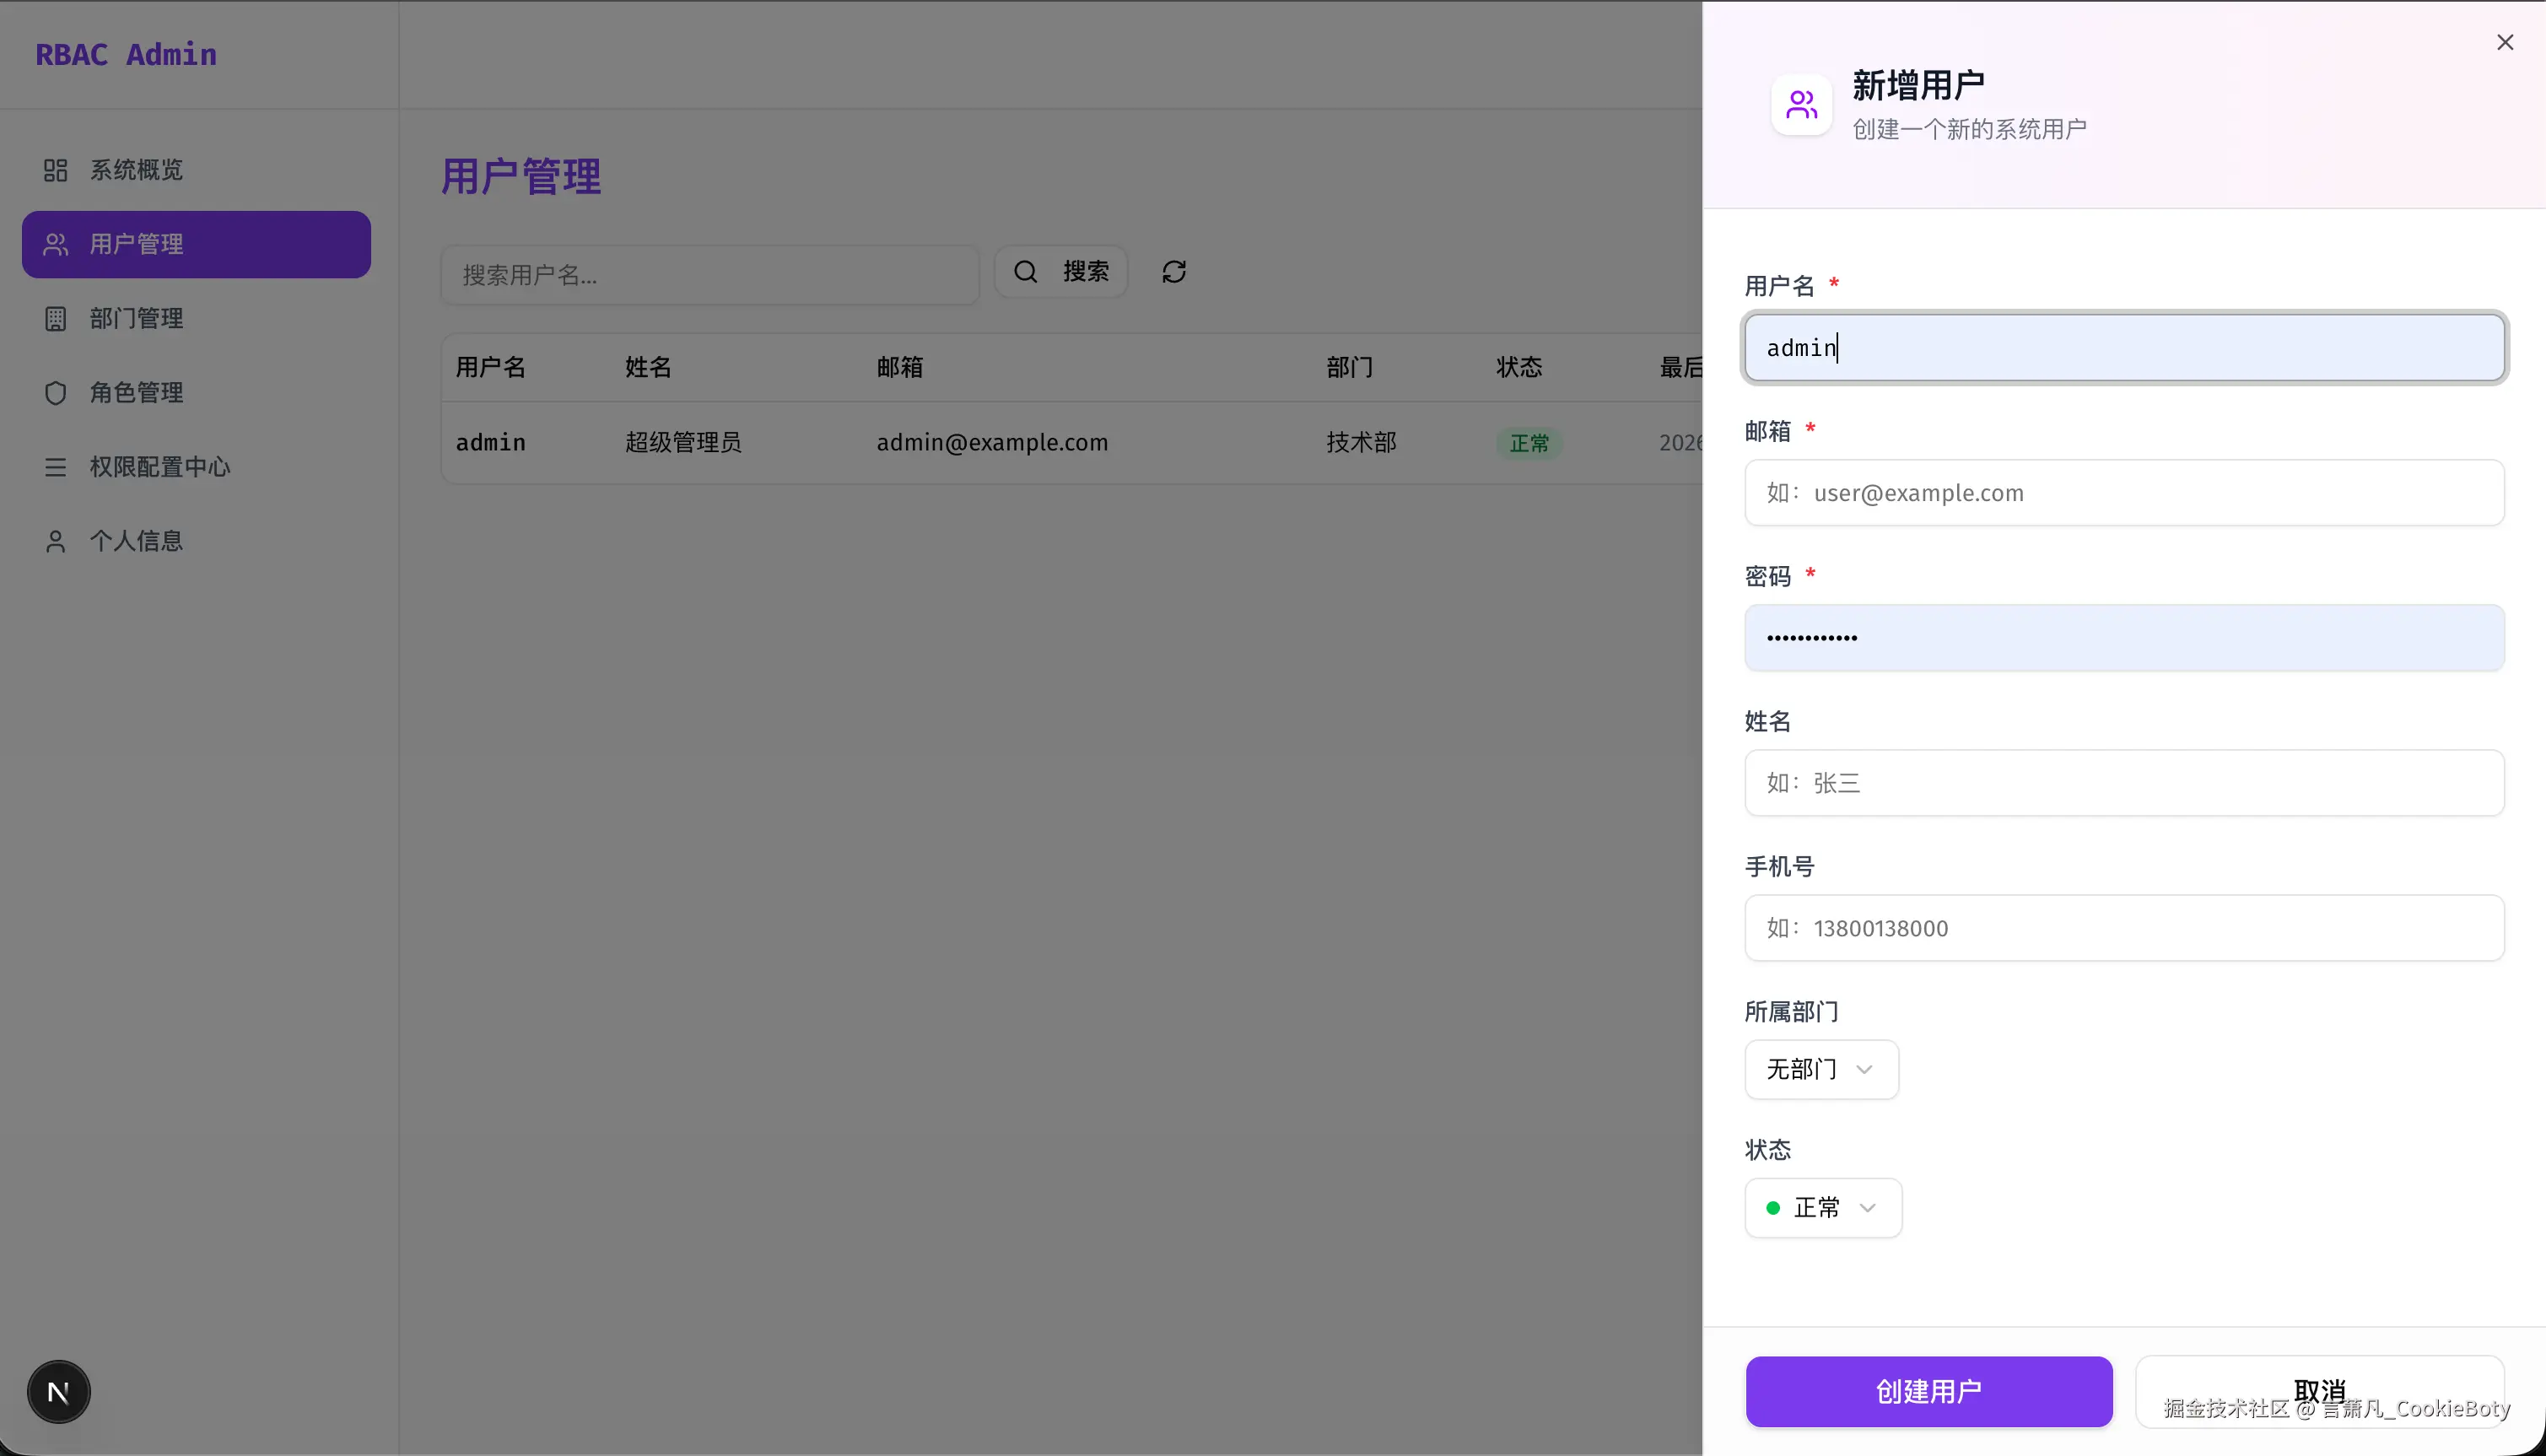
Task: Click the 系统概览 grid icon in sidebar
Action: tap(55, 170)
